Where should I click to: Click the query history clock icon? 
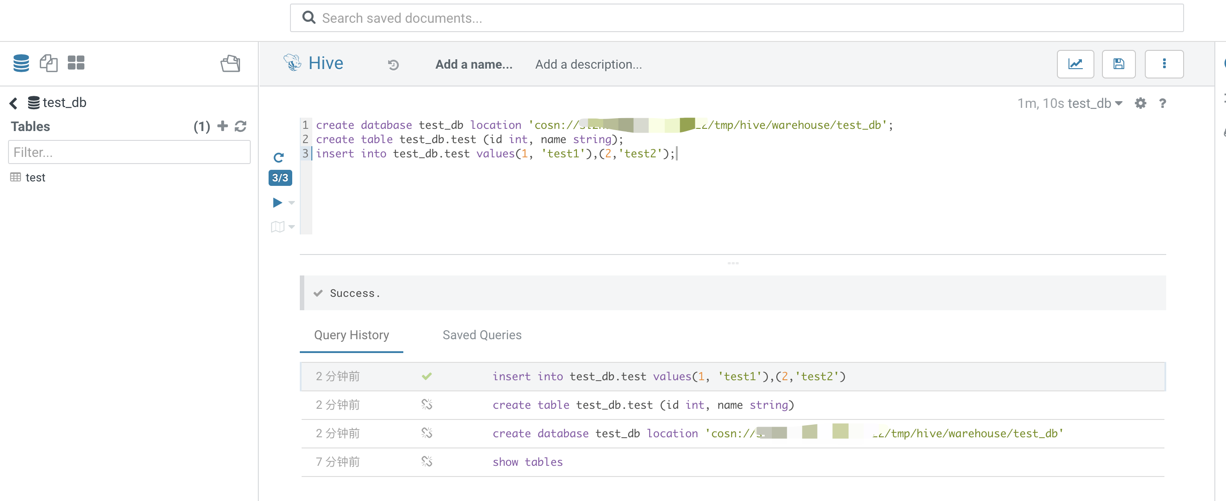(393, 65)
